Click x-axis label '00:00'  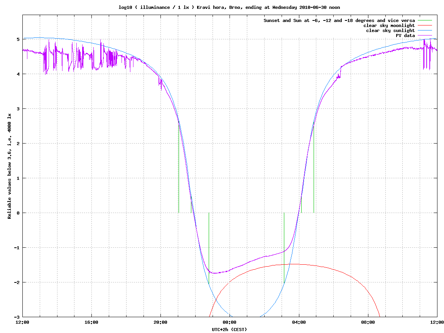pyautogui.click(x=230, y=322)
